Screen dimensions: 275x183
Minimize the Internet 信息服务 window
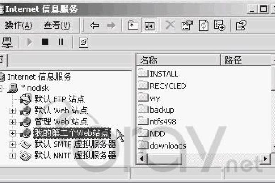coord(252,9)
